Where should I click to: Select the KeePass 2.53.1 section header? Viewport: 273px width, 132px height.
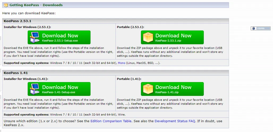click(x=16, y=21)
